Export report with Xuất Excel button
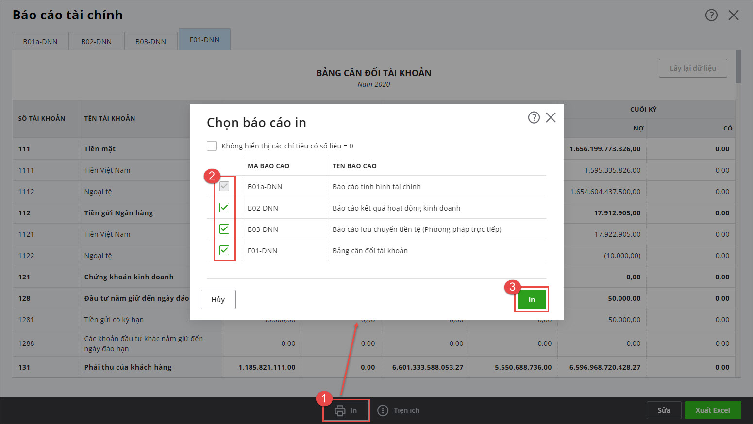This screenshot has height=424, width=753. click(712, 410)
